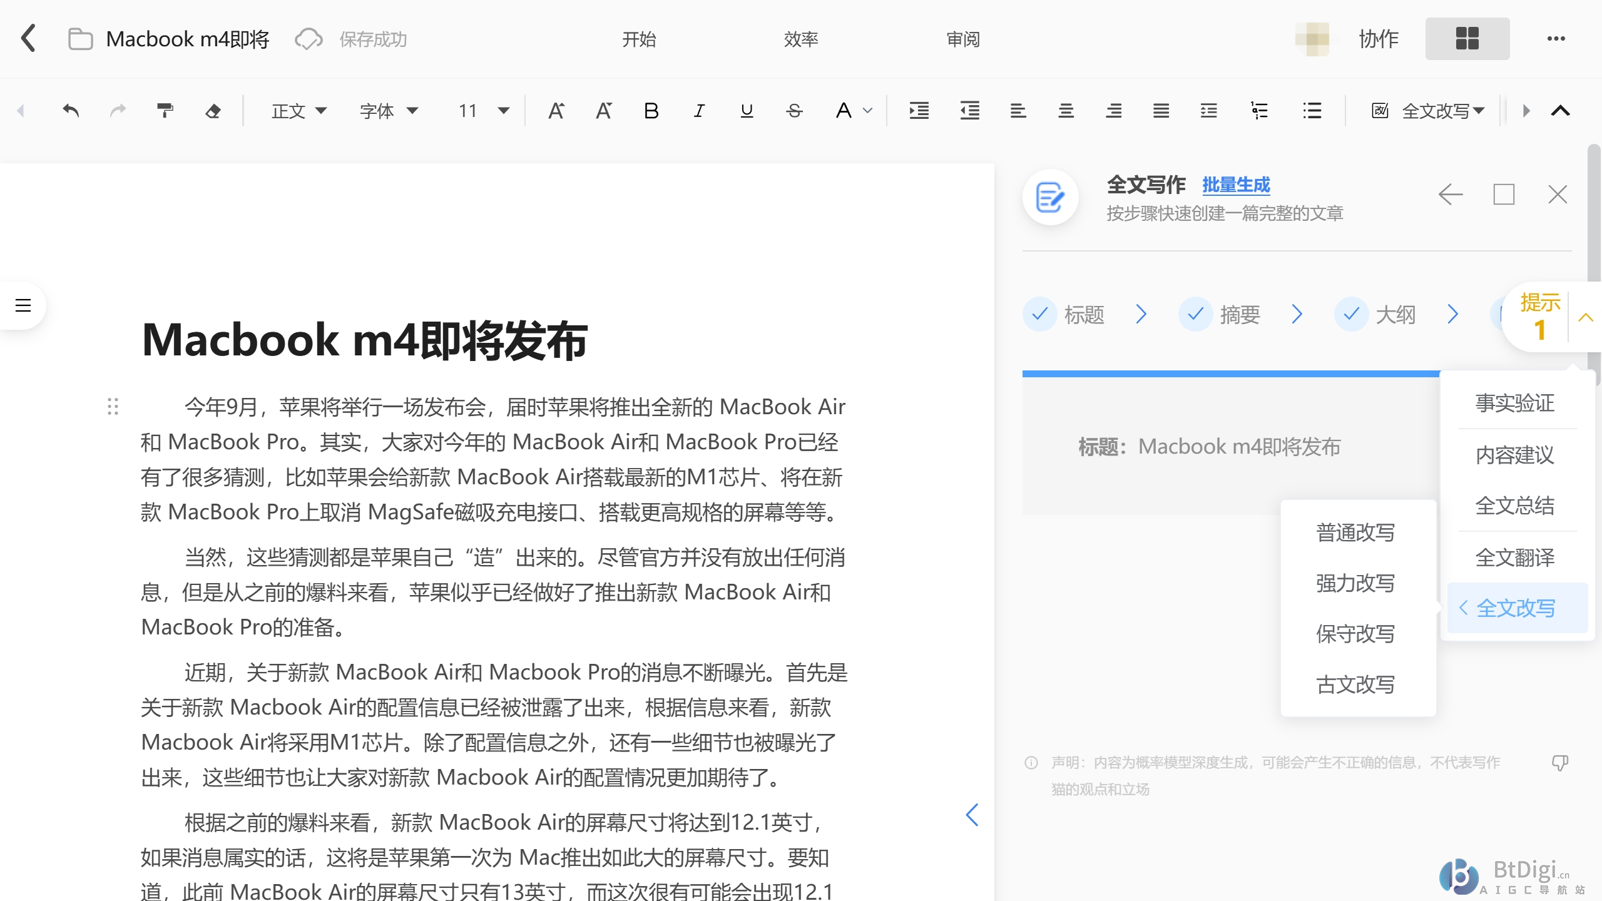The image size is (1602, 901).
Task: Open the 正文 paragraph style dropdown
Action: (x=299, y=111)
